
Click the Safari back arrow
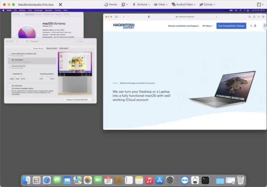(x=124, y=16)
